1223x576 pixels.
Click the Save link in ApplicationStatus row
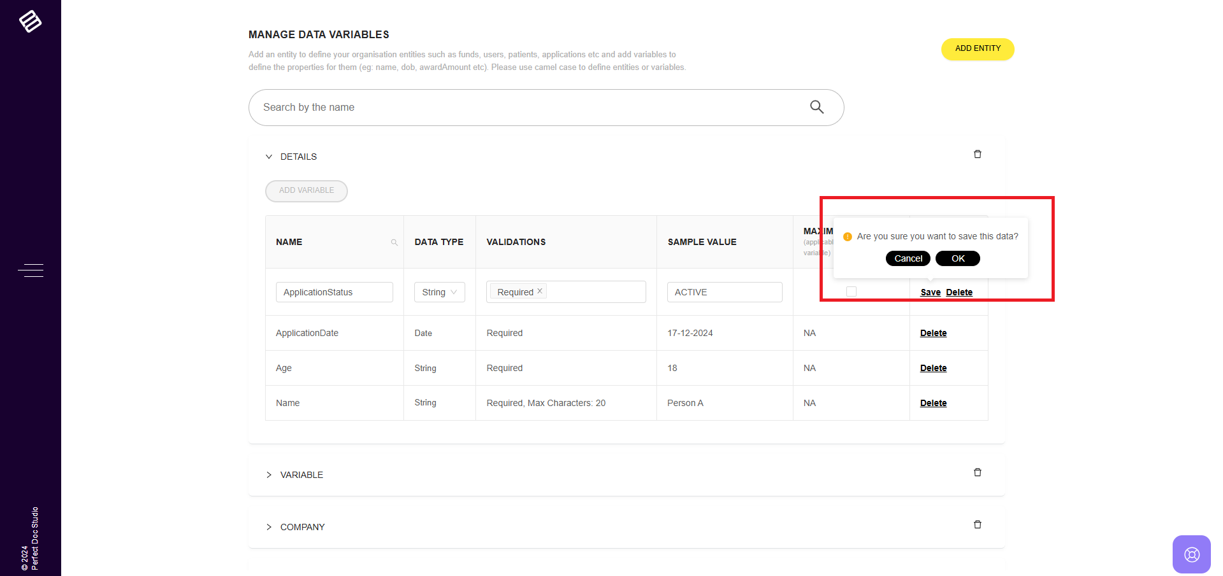(x=930, y=292)
